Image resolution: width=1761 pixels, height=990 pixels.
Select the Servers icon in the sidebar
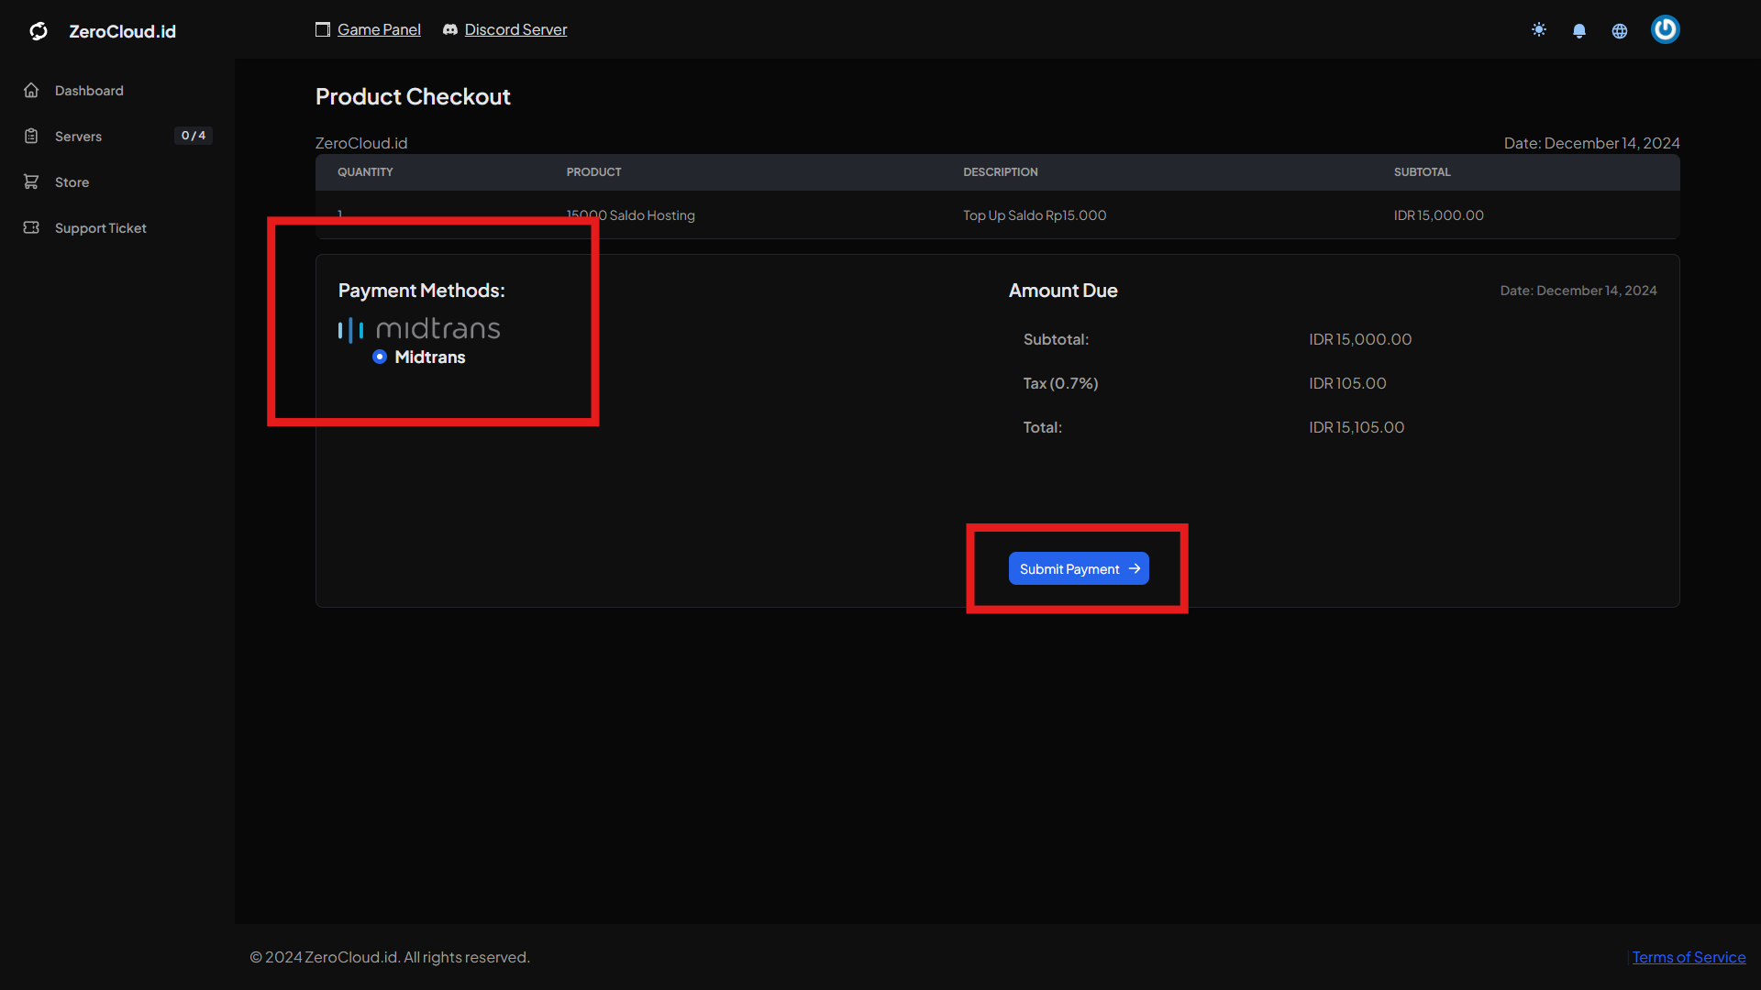click(31, 135)
